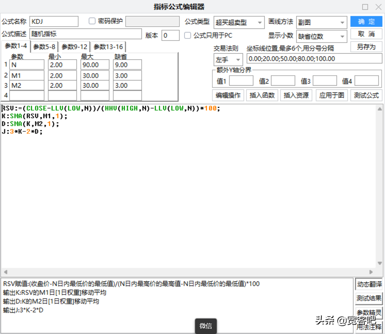
Task: Click the down arrow of code scrollbar
Action: click(379, 263)
